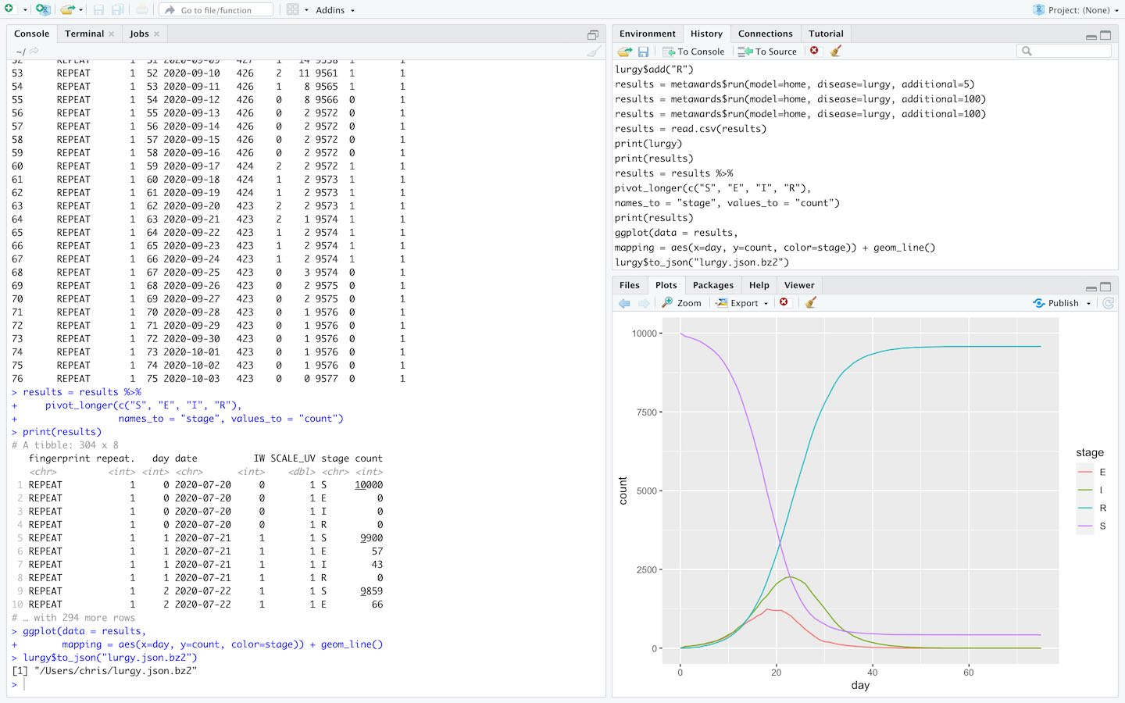Switch to the Jobs tab

pos(139,34)
